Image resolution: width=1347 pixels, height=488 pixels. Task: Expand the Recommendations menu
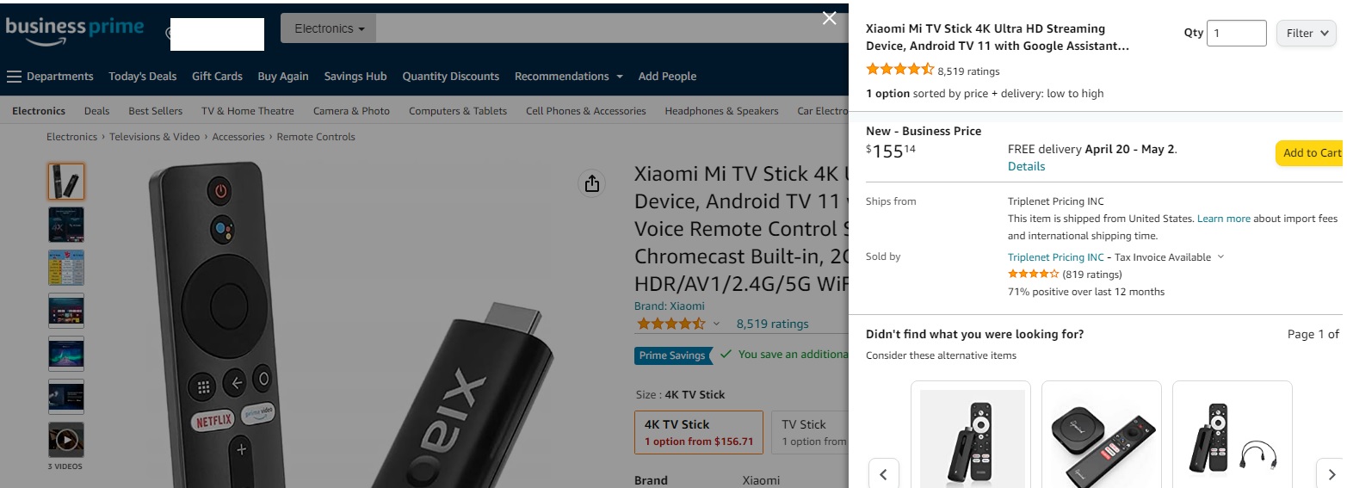[x=568, y=77]
